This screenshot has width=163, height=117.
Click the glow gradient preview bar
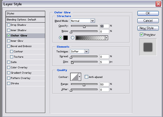coord(90,38)
